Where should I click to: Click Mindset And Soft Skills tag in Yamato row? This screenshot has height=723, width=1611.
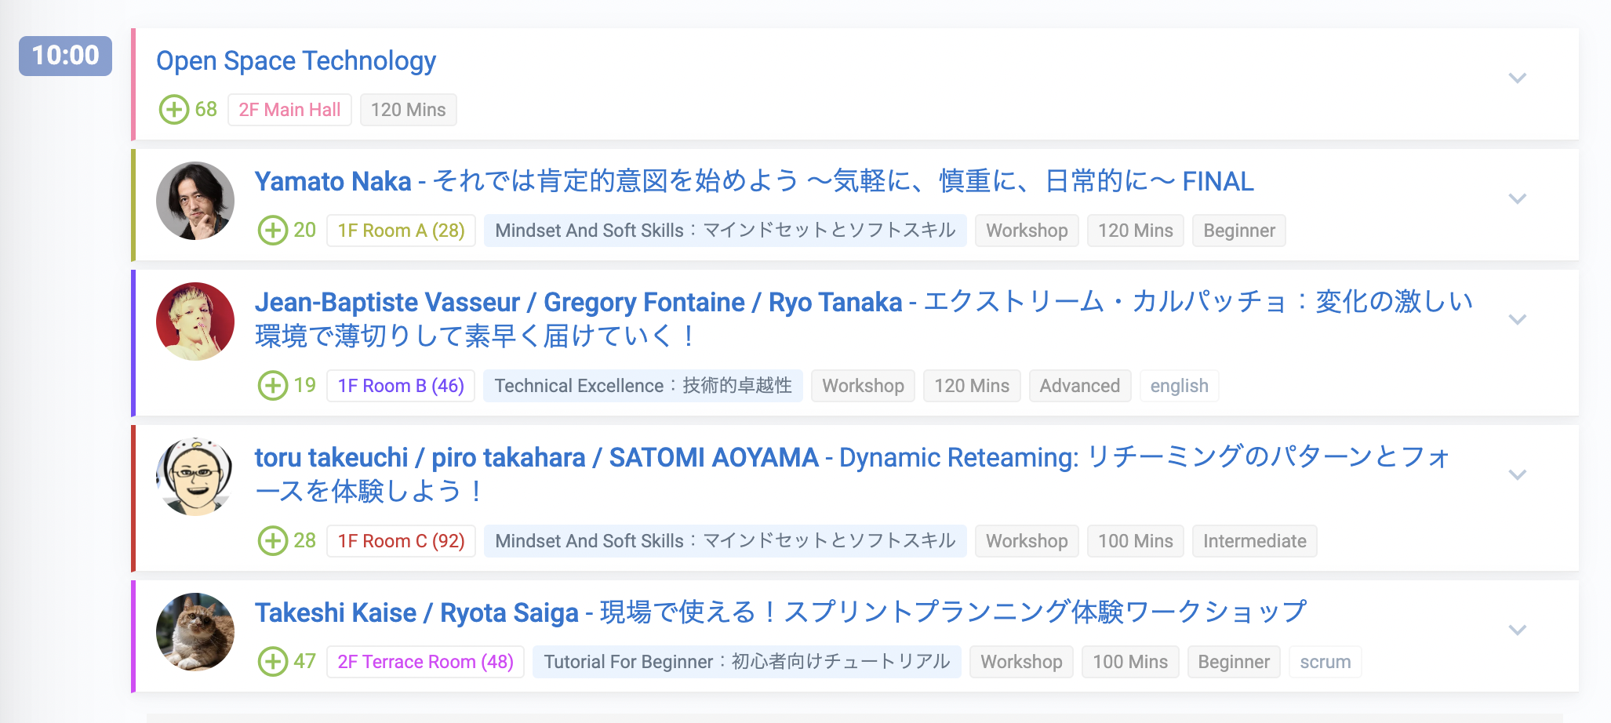point(725,231)
